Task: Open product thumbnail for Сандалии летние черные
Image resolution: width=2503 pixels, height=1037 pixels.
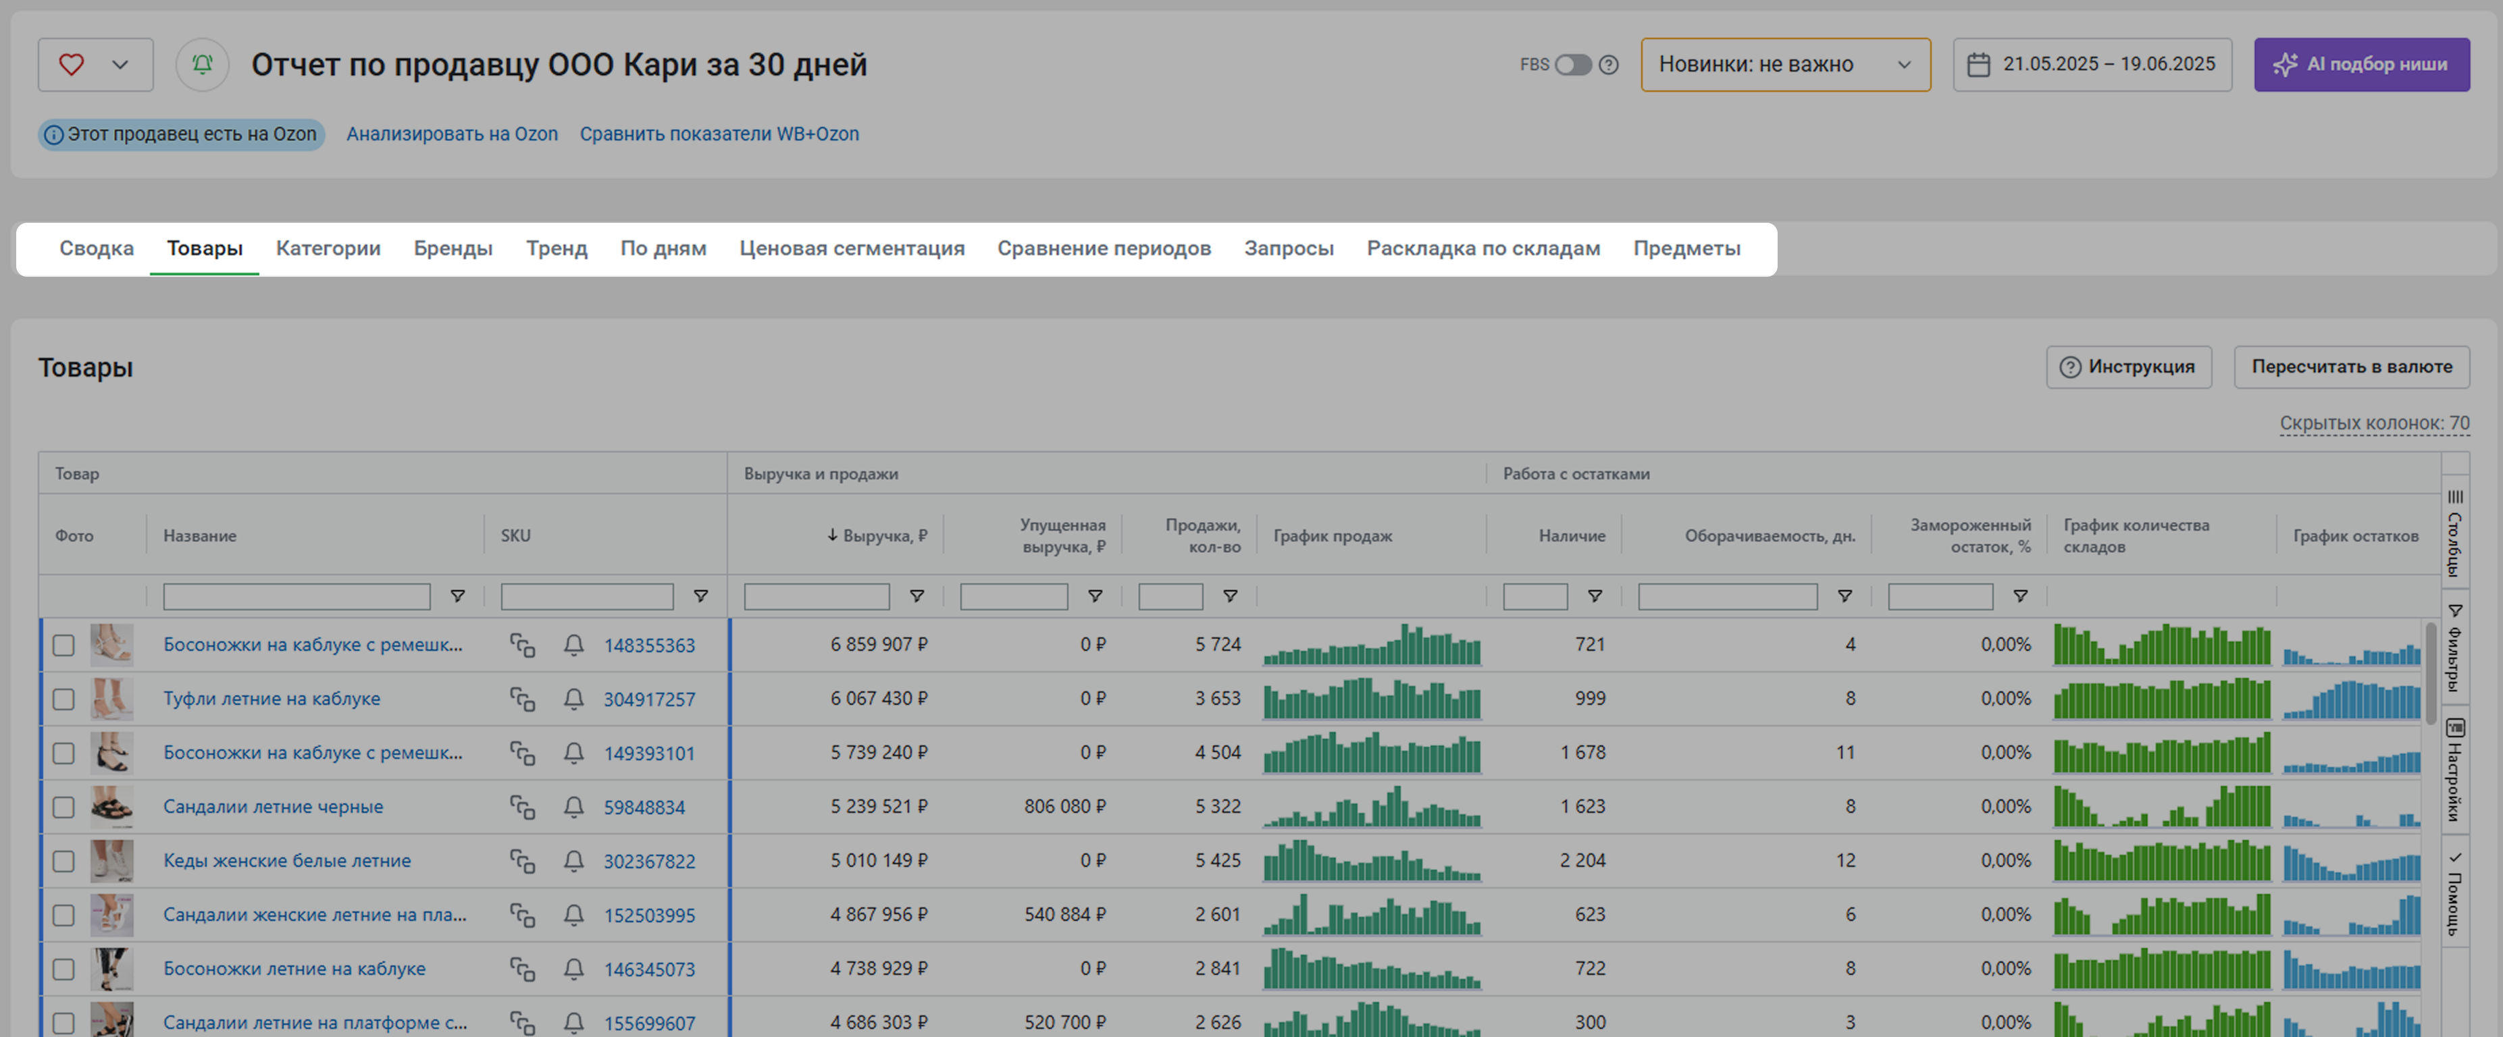Action: point(111,807)
